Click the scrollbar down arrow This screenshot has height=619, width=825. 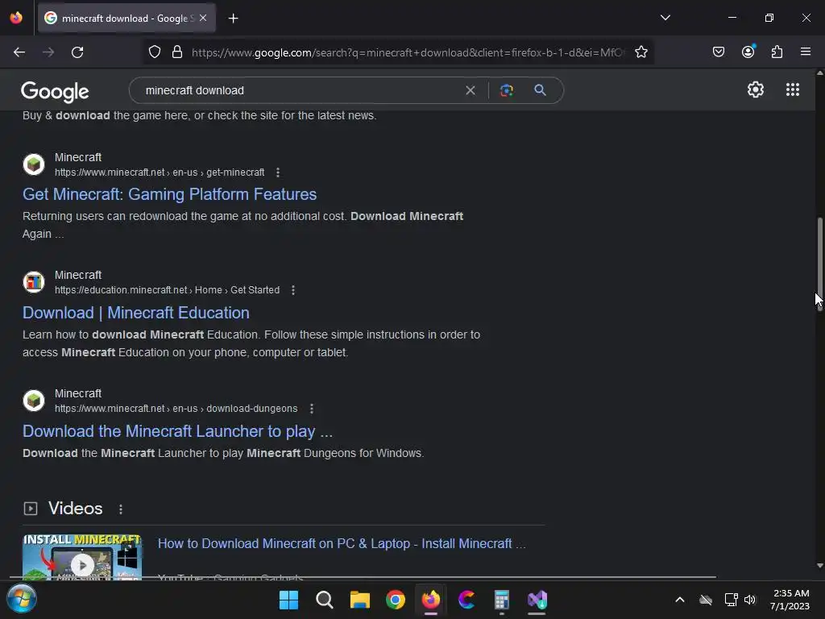pyautogui.click(x=819, y=566)
